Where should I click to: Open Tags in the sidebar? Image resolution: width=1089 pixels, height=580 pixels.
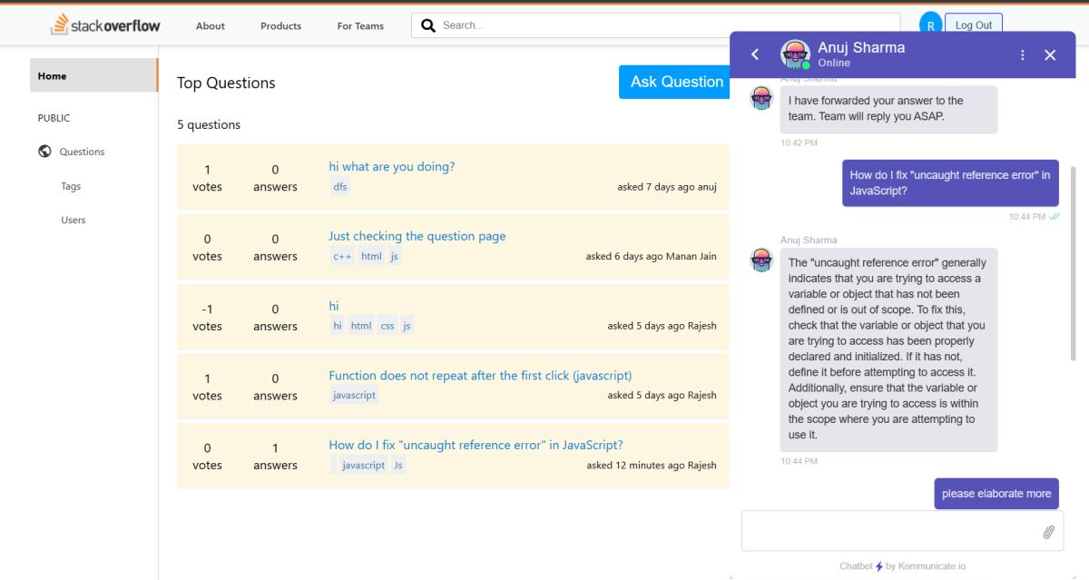pos(71,186)
